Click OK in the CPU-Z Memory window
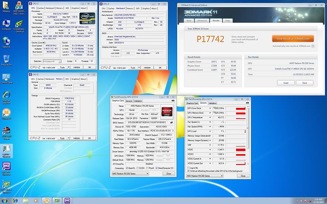327x204 pixels. pyautogui.click(x=89, y=138)
